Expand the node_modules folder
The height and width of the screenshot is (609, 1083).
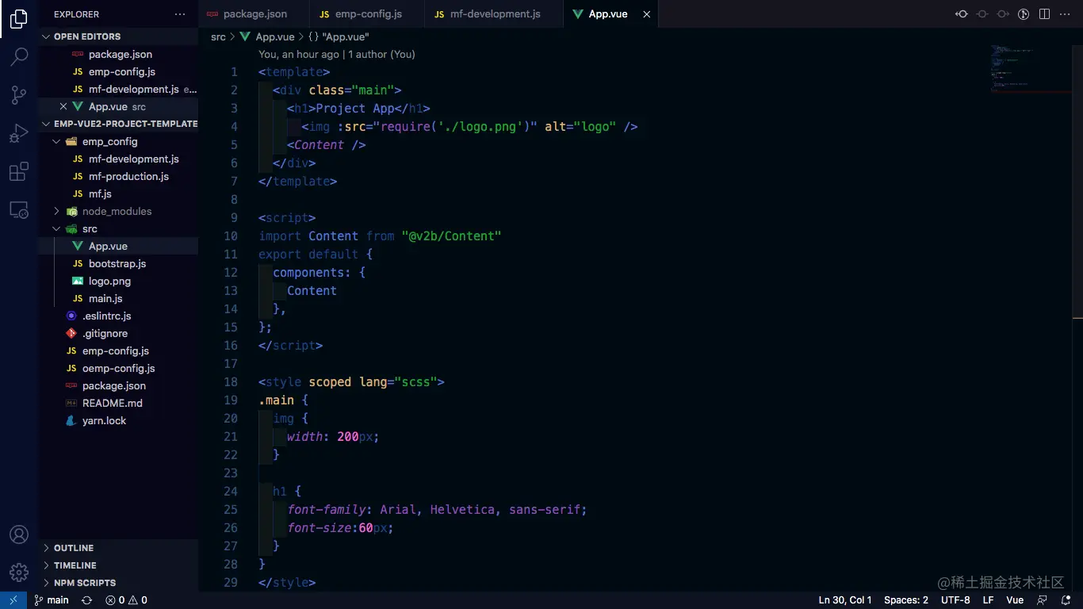click(117, 211)
